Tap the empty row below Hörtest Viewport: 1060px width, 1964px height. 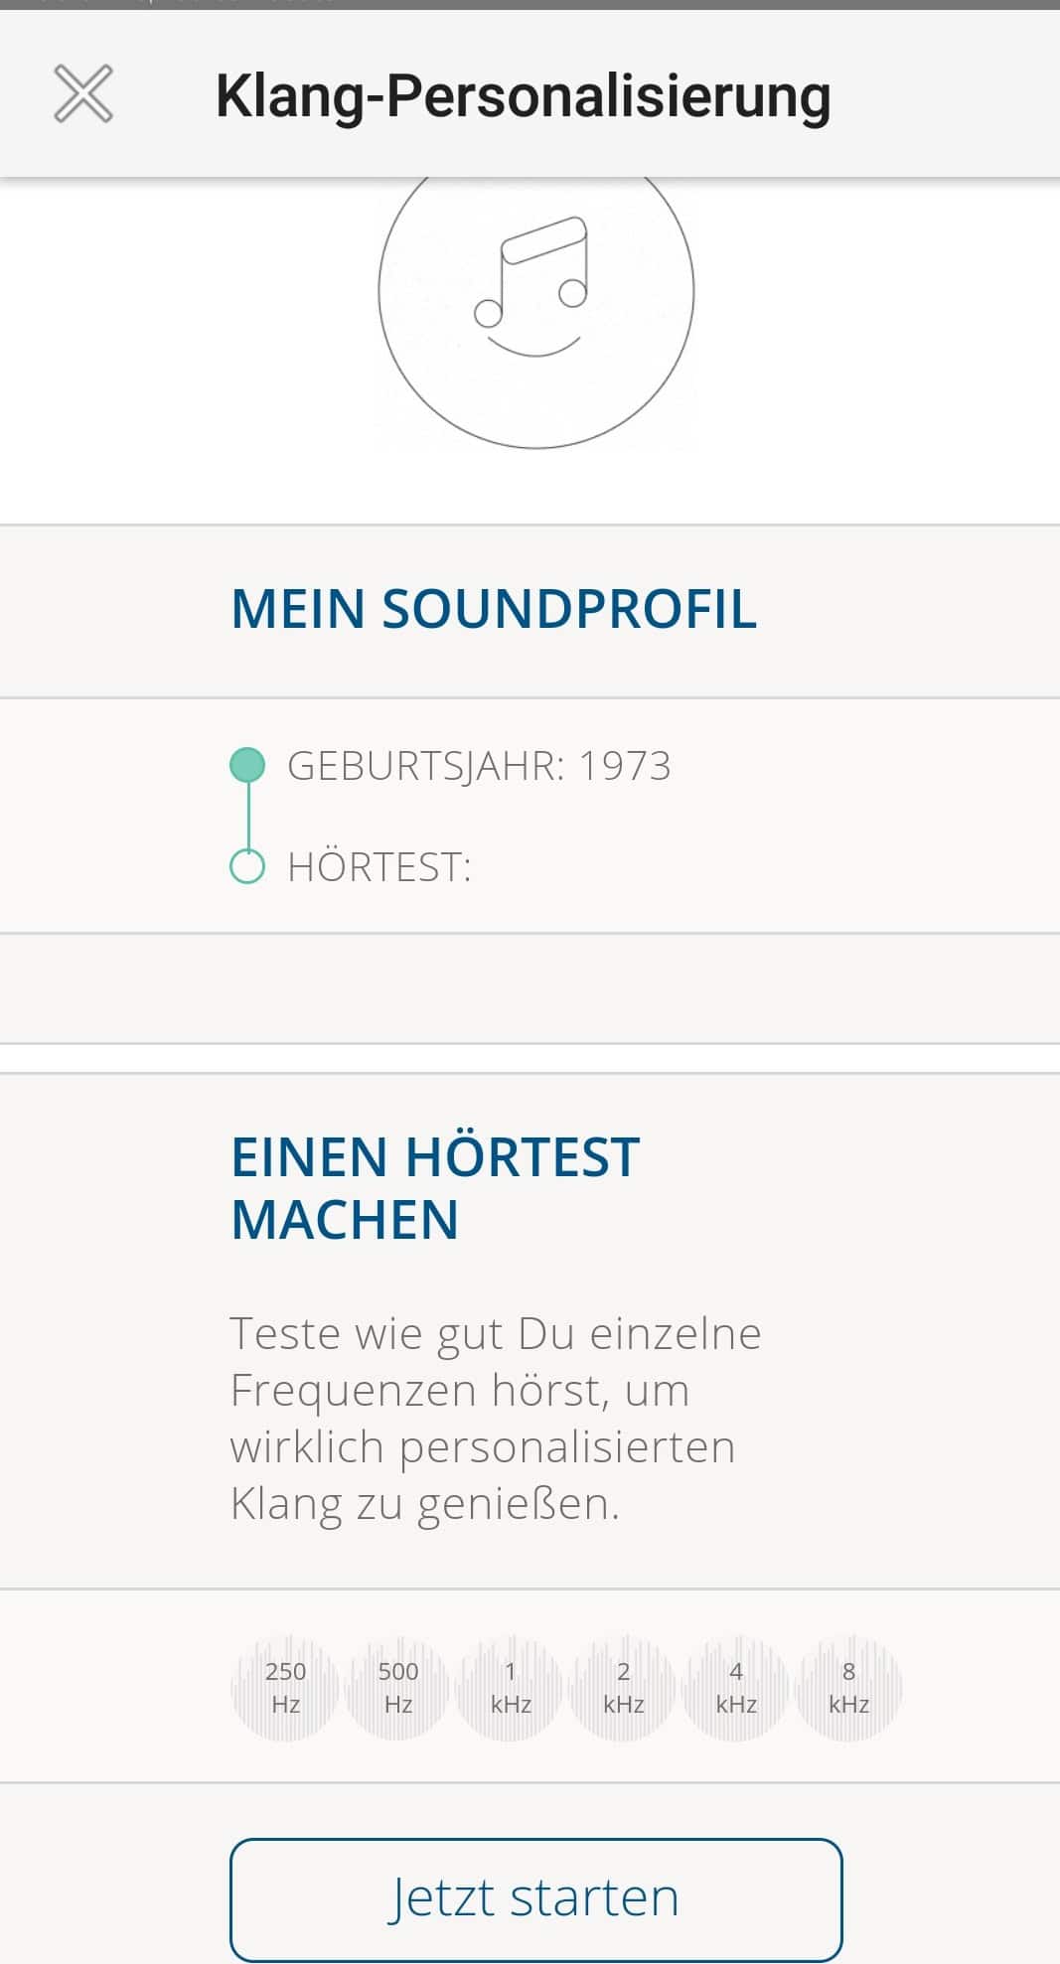530,988
